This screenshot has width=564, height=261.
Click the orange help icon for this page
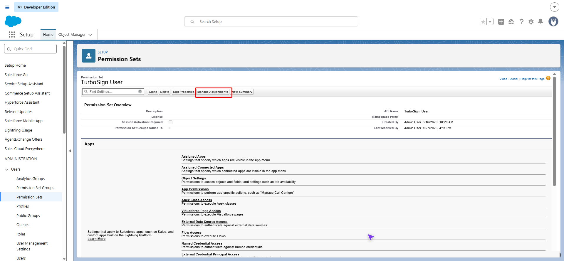[548, 78]
